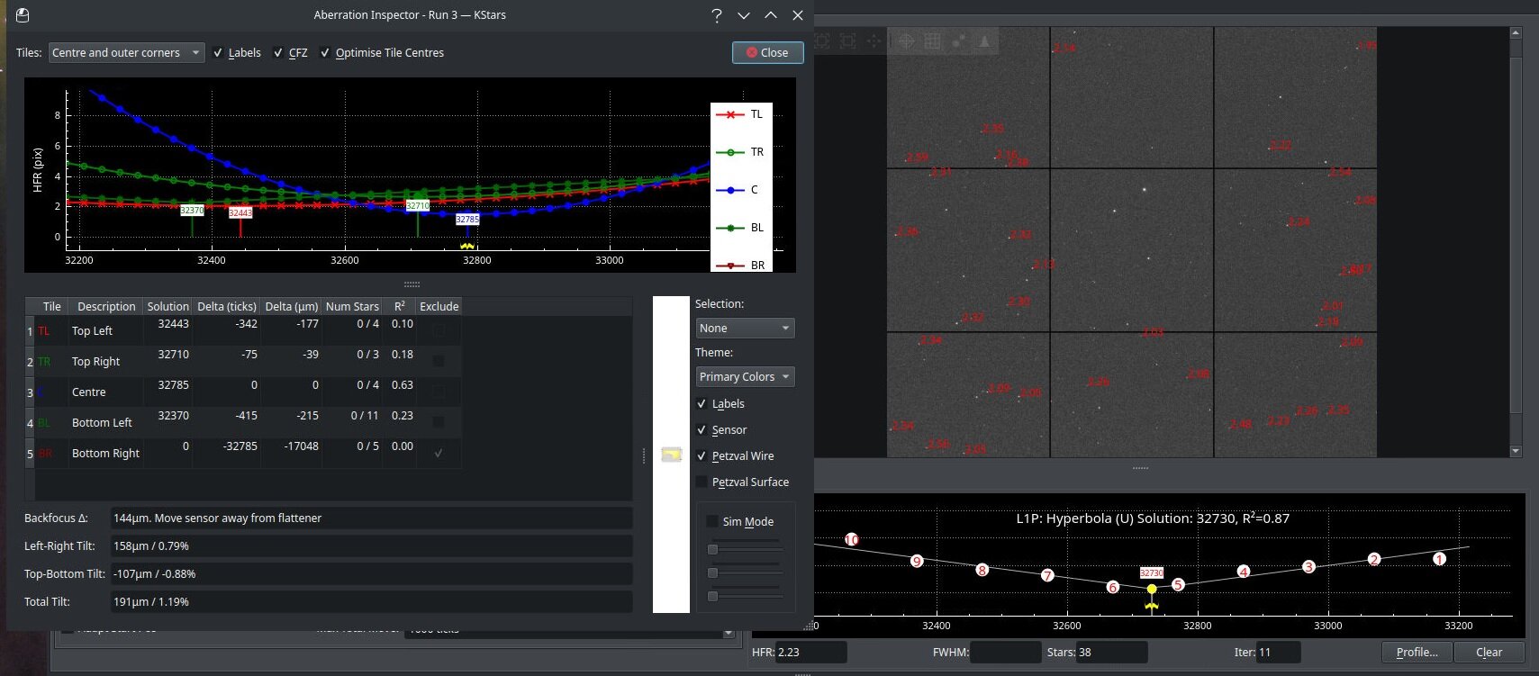
Task: Click the KStars window icon in title bar
Action: 23,15
